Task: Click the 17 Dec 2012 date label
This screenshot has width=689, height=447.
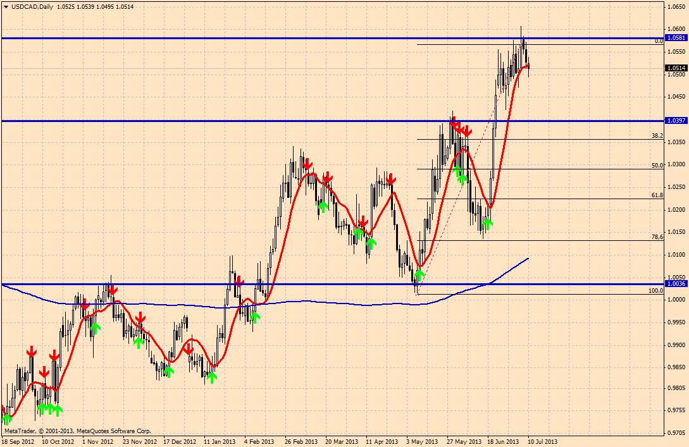Action: point(180,442)
